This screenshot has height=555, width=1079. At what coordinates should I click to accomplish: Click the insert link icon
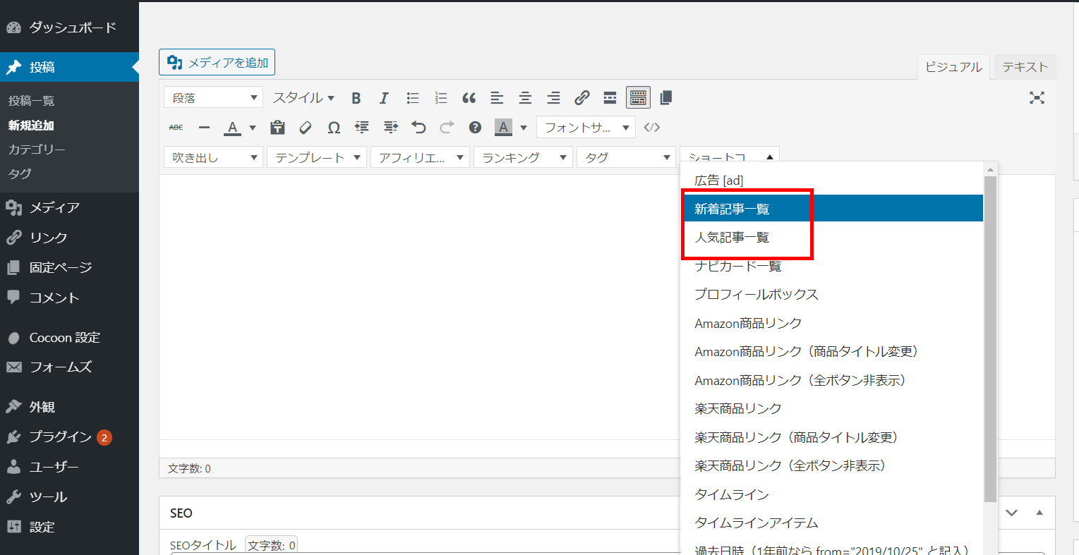pyautogui.click(x=581, y=98)
